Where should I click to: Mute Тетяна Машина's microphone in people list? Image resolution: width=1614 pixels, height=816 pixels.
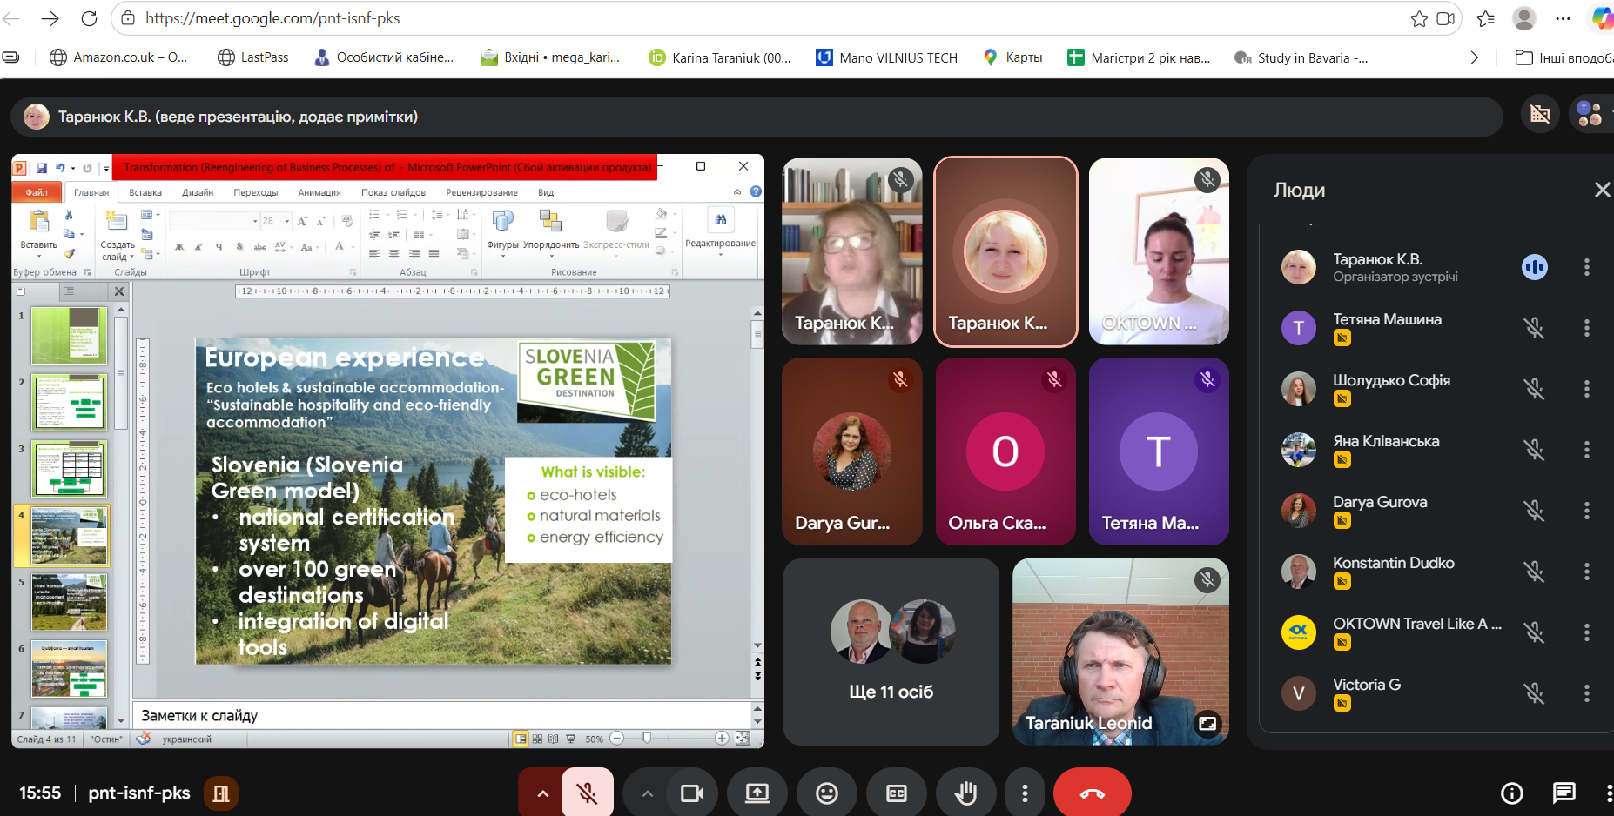[1534, 328]
